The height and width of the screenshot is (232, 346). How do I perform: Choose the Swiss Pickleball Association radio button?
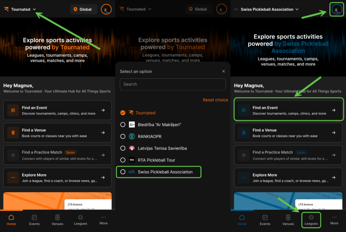click(x=123, y=172)
